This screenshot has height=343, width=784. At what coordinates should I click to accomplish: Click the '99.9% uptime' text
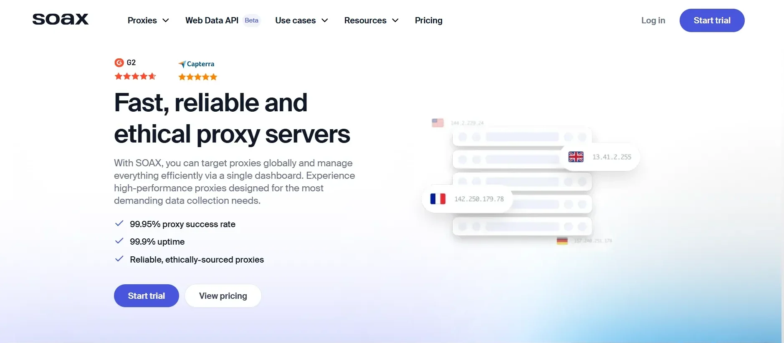[x=157, y=242]
